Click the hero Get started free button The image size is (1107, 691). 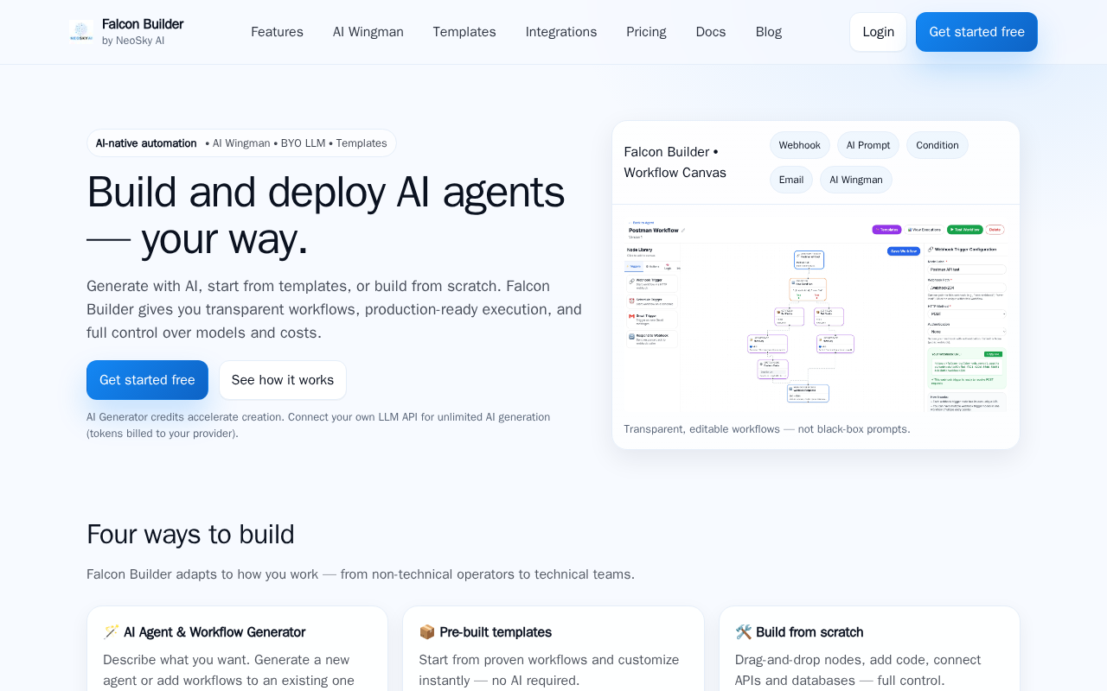[x=147, y=380]
